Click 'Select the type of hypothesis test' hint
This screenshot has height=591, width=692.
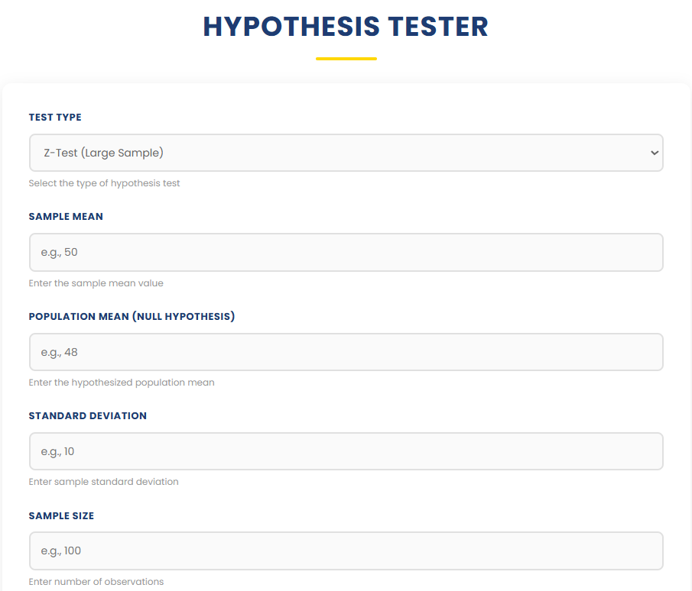(x=104, y=183)
